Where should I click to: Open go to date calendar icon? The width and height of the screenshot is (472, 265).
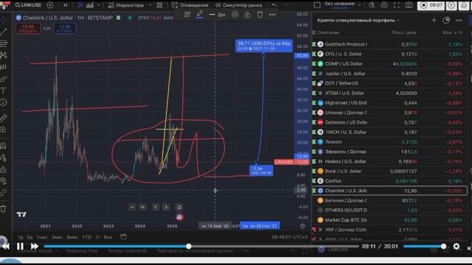(123, 237)
